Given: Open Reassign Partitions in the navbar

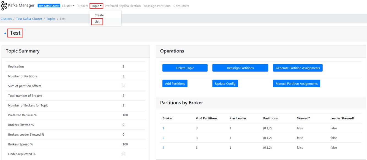Looking at the screenshot, I should coord(157,6).
